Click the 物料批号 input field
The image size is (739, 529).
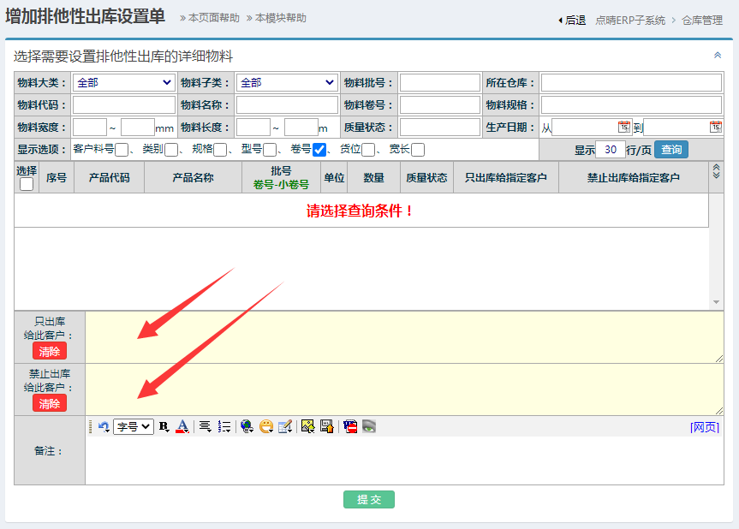click(439, 83)
